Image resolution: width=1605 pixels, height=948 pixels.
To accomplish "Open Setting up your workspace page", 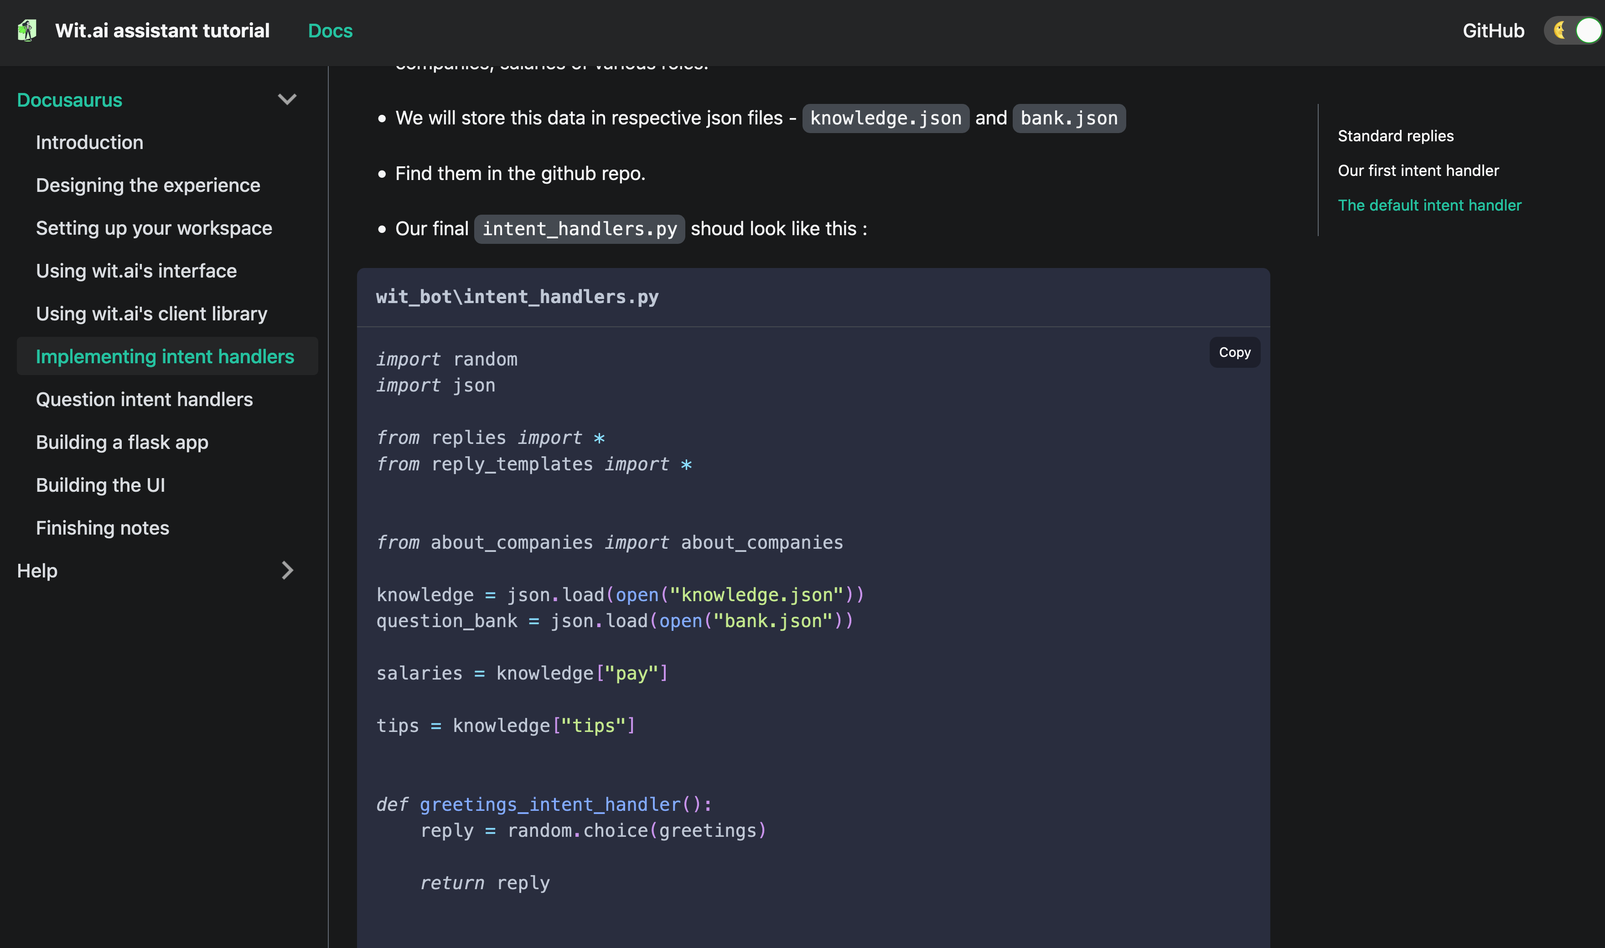I will pyautogui.click(x=153, y=228).
